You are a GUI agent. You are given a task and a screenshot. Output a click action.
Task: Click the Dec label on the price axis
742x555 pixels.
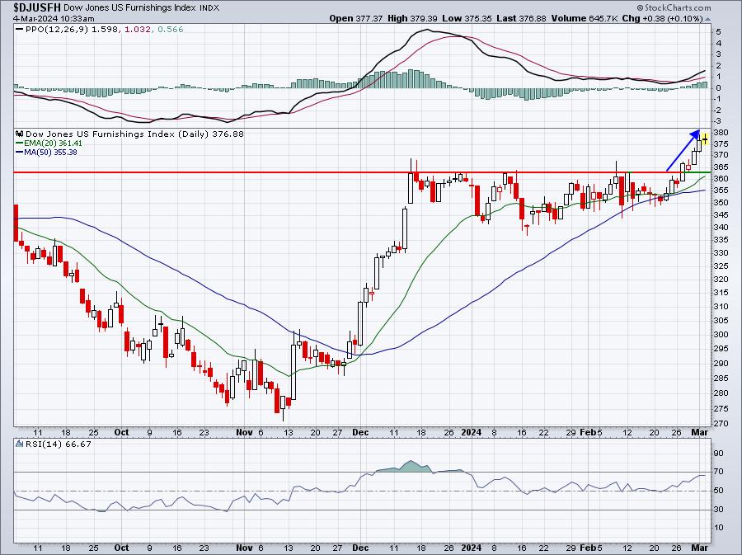(x=360, y=432)
